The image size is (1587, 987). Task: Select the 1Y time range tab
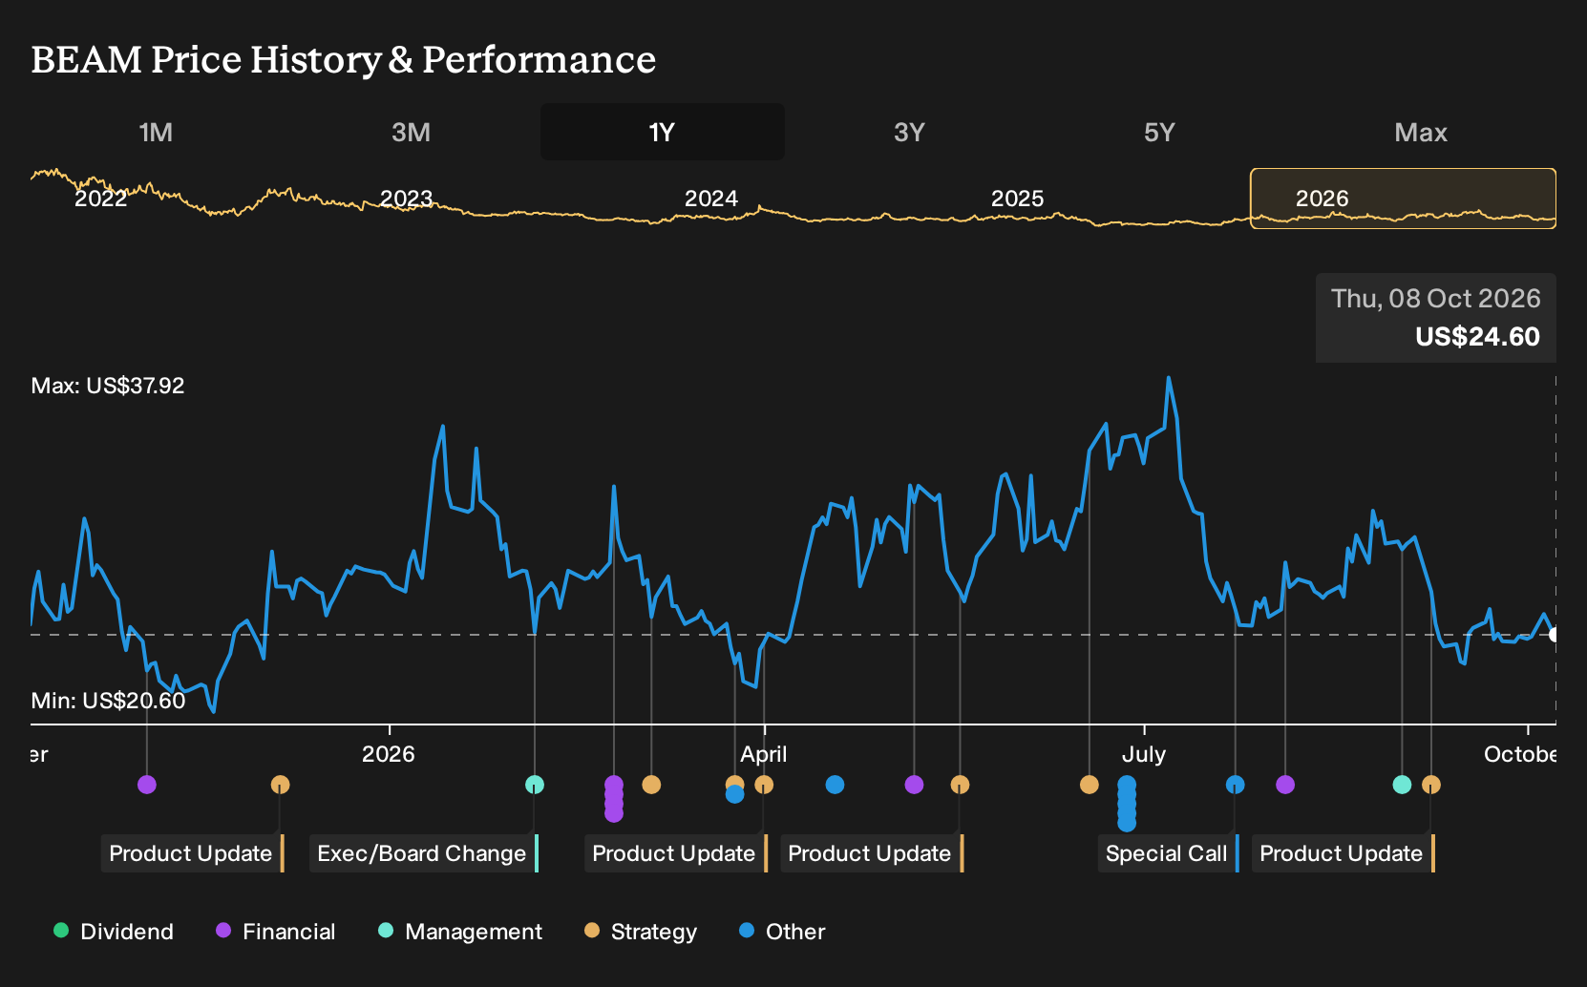[x=663, y=132]
